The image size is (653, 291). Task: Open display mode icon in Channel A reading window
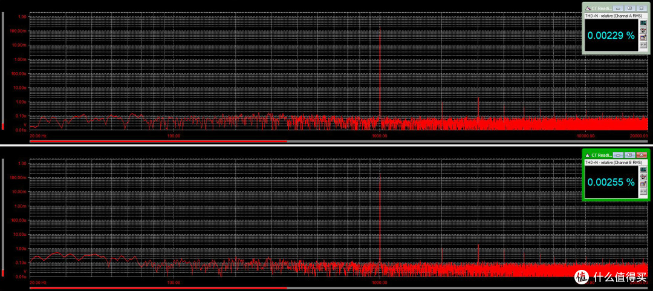pyautogui.click(x=643, y=22)
